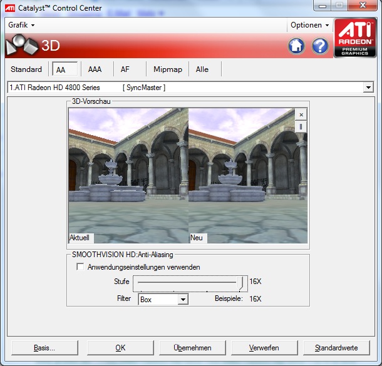Select the AF tab
Viewport: 382px width, 366px height.
coord(125,69)
